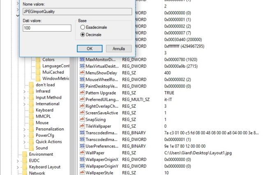263x175 pixels.
Task: Click the MaxVirtualDeskt... value icon
Action: (82, 66)
